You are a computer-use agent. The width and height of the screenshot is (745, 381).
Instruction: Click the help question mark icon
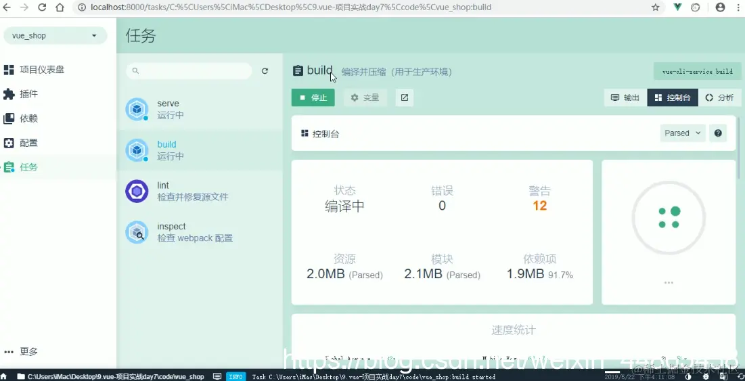[x=718, y=133]
